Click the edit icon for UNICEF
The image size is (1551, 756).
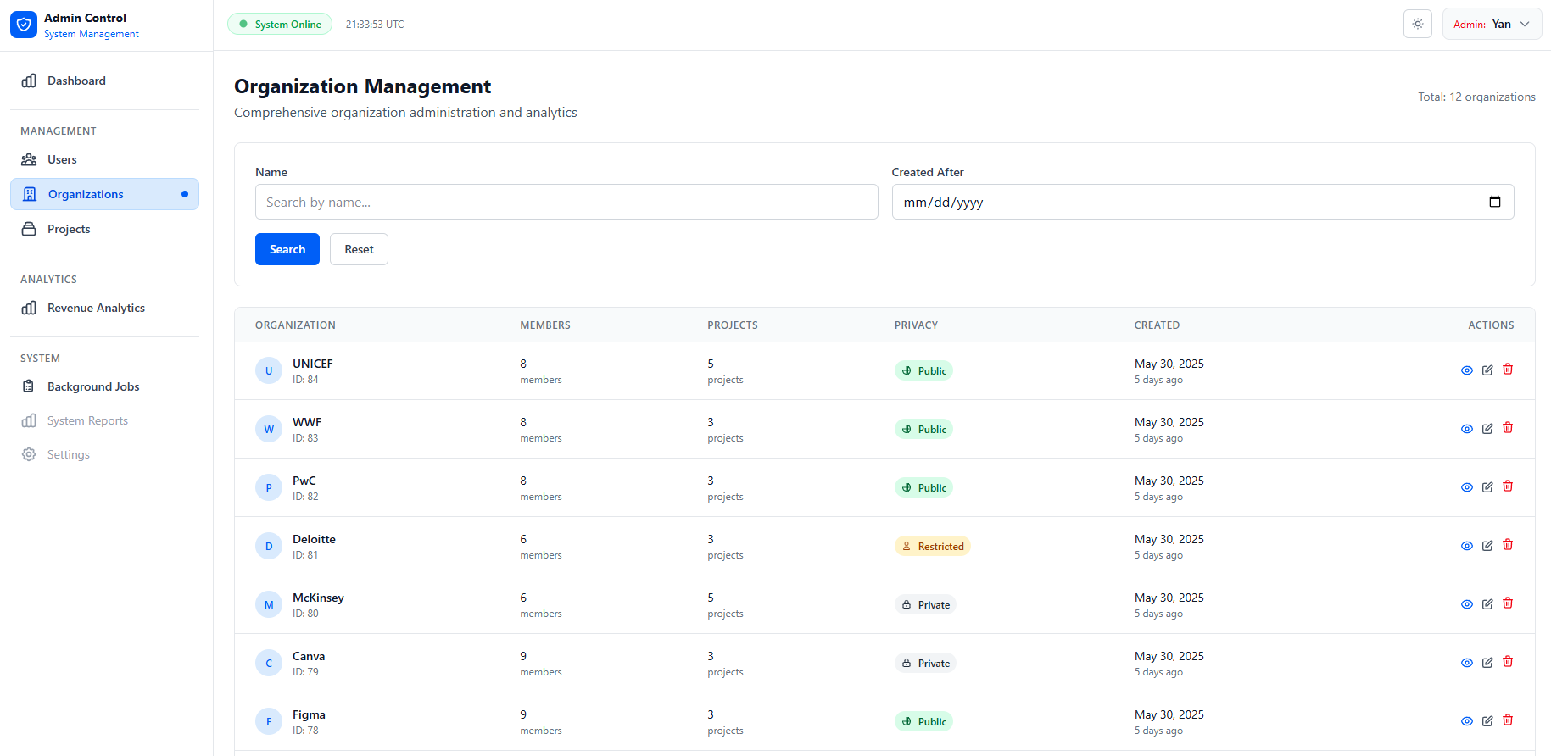coord(1487,370)
